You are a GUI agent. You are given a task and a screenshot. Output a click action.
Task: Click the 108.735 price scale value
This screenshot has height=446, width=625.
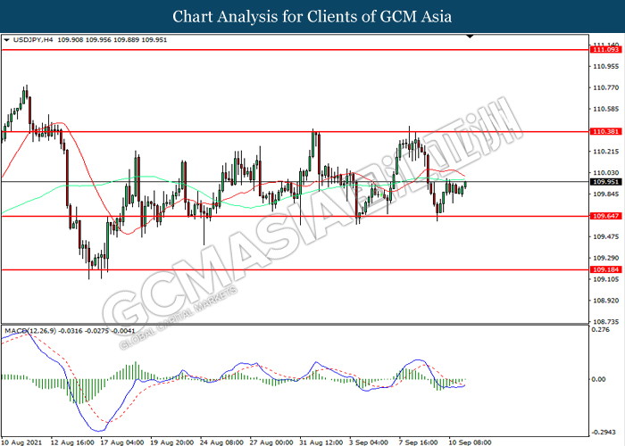(606, 322)
